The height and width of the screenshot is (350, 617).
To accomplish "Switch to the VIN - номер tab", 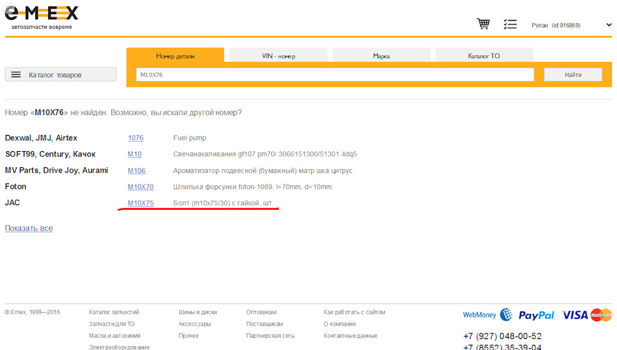I will point(278,56).
